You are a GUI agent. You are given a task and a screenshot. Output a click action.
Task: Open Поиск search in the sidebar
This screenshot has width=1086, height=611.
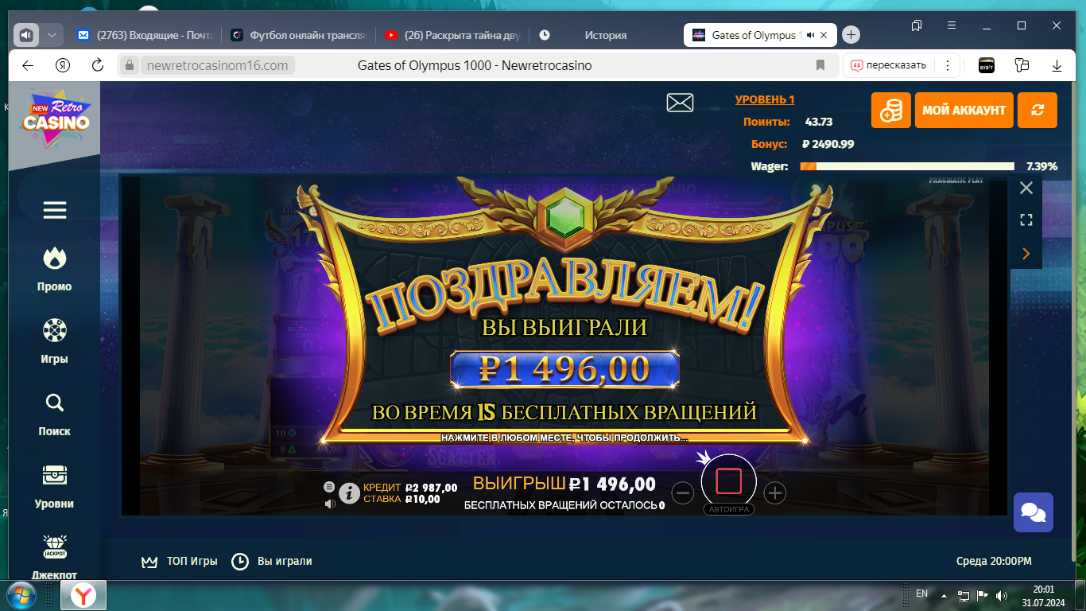(x=55, y=414)
